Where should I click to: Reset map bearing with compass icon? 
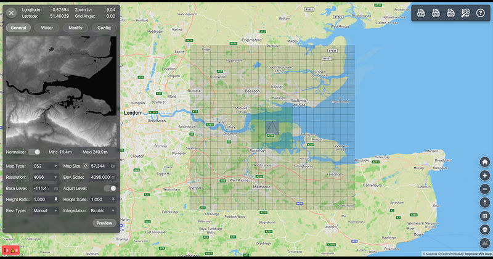point(485,203)
